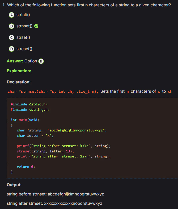
Task: Click the green checkmark beside strnset()
Action: click(36, 26)
